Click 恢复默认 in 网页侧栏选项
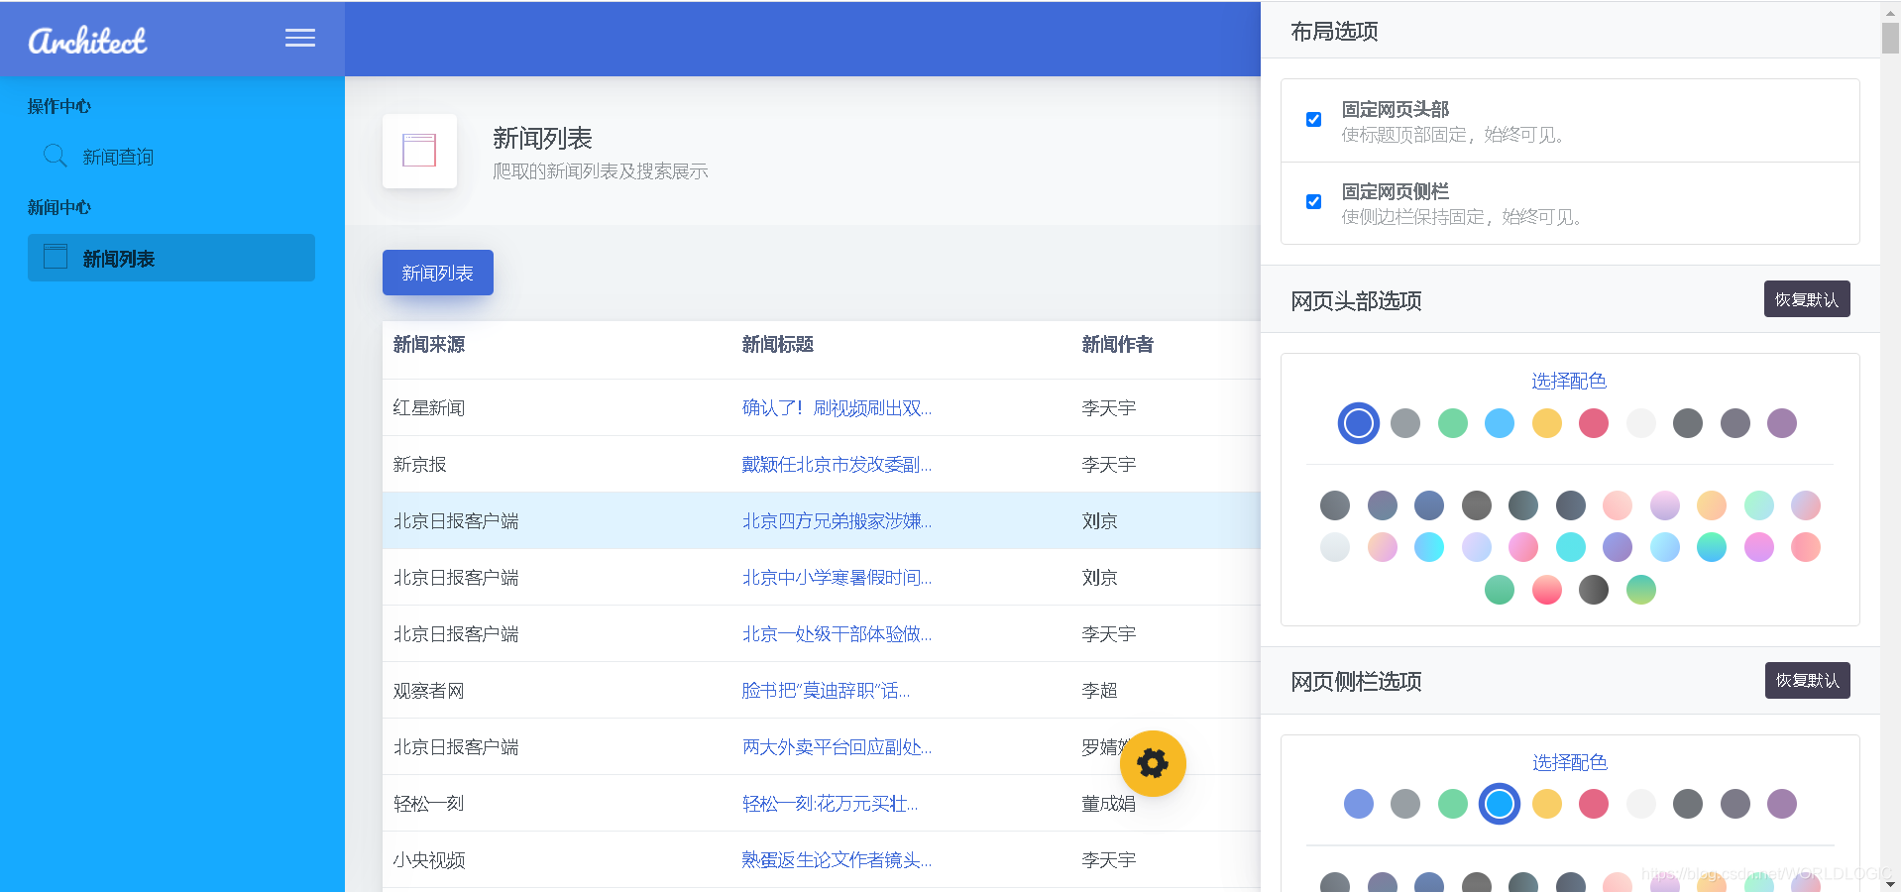The width and height of the screenshot is (1901, 892). pyautogui.click(x=1807, y=681)
